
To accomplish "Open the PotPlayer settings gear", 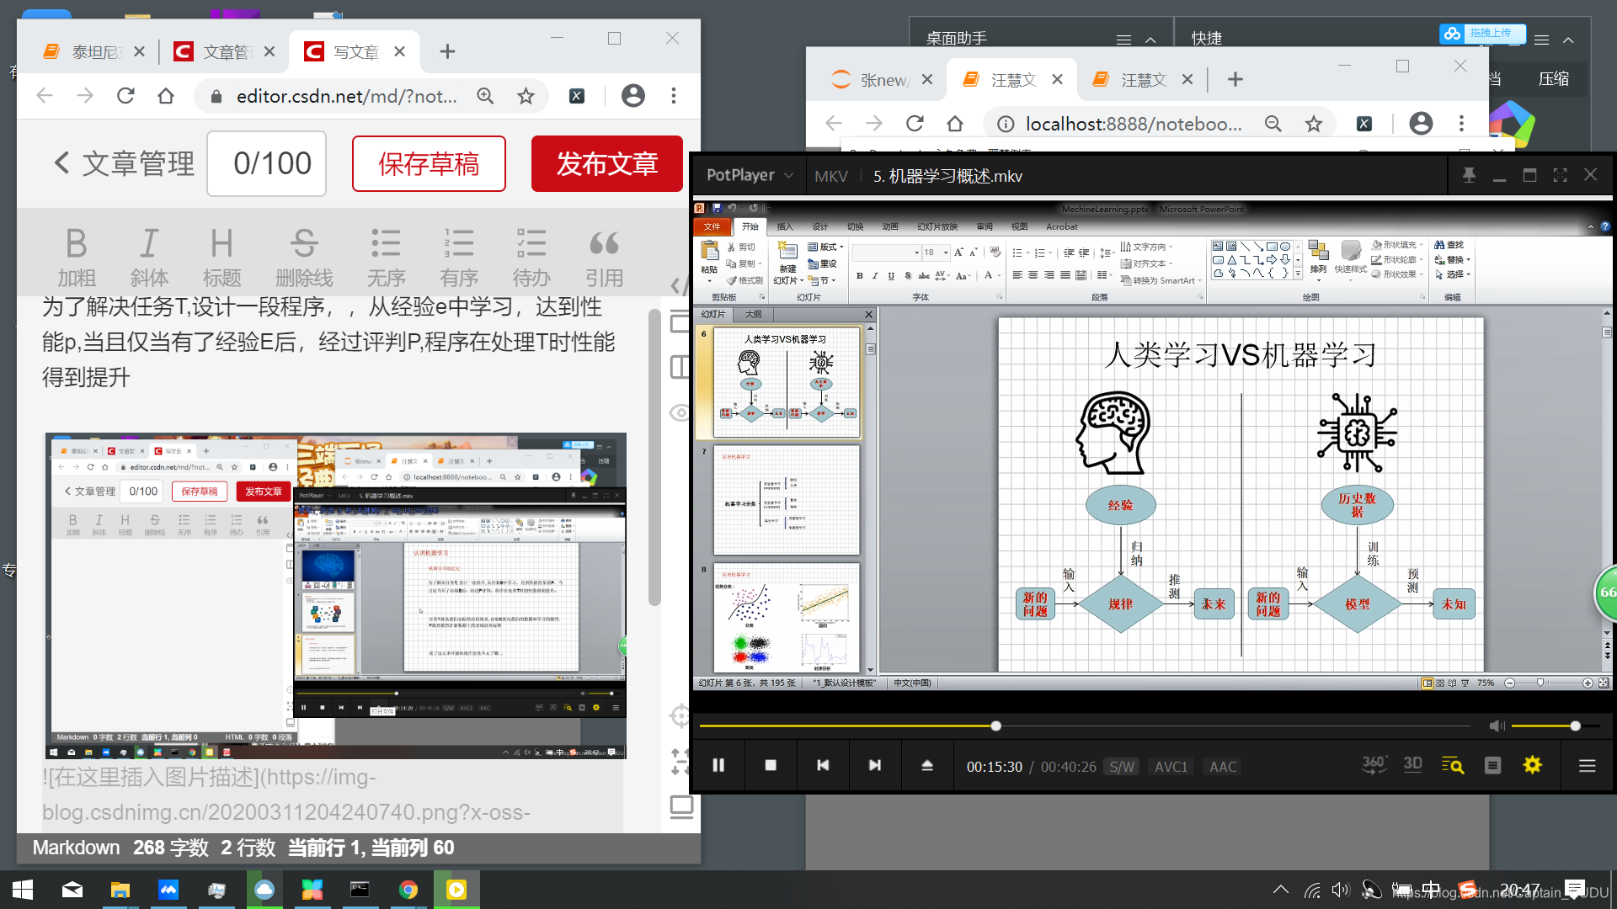I will click(x=1532, y=765).
